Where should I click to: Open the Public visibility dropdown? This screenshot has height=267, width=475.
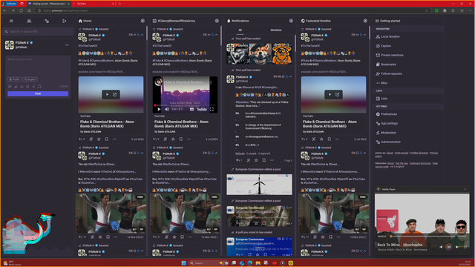(x=14, y=79)
